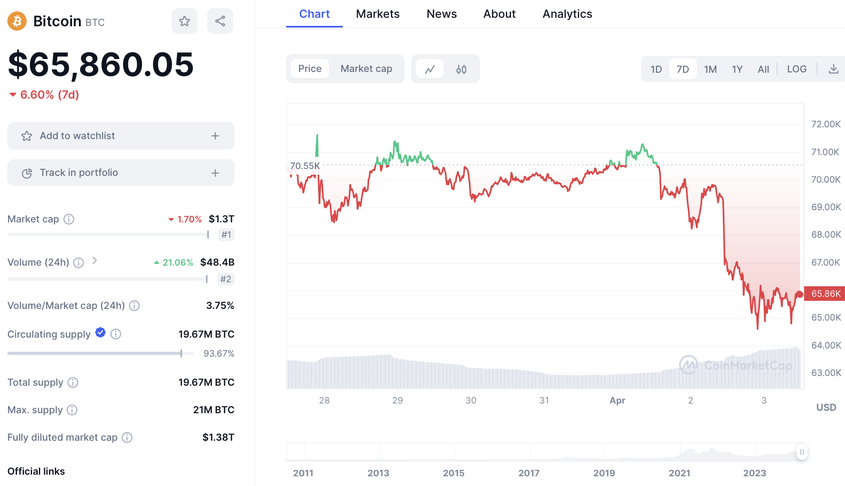Expand Add to watchlist plus
845x486 pixels.
click(x=215, y=136)
